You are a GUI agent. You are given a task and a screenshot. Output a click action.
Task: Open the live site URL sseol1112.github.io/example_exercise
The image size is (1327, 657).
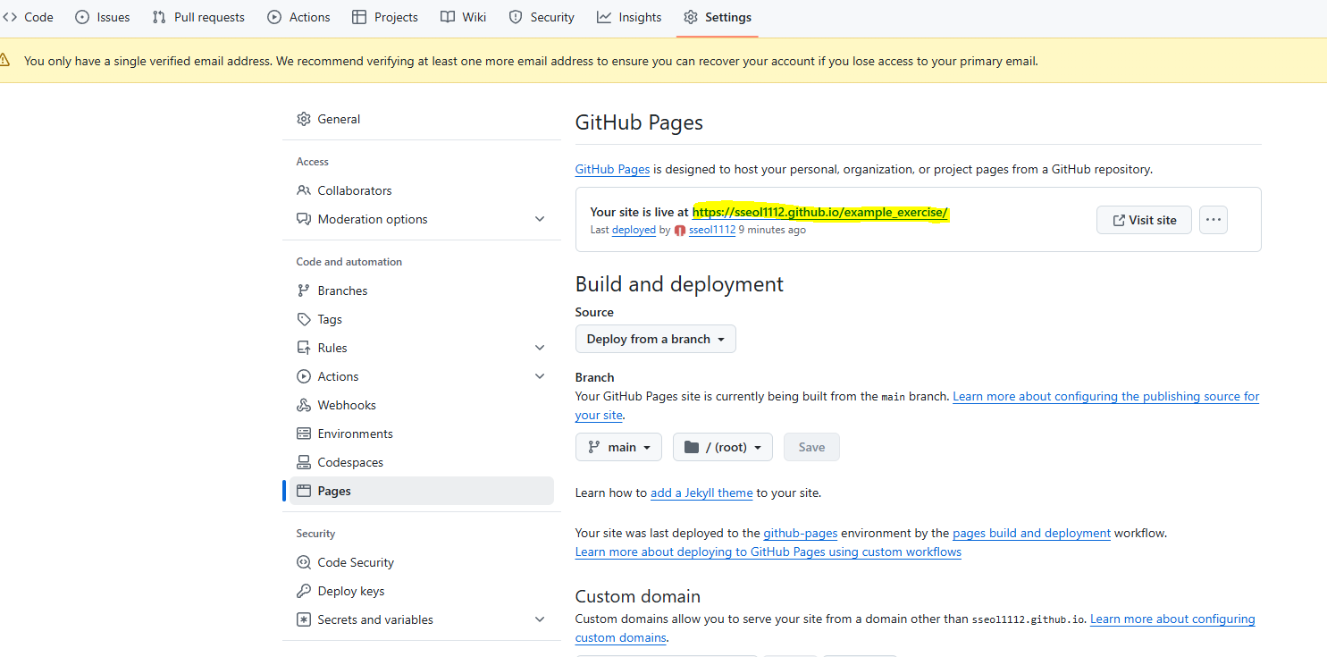click(819, 212)
